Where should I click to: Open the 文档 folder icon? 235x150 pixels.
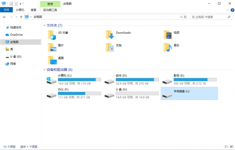point(110,48)
